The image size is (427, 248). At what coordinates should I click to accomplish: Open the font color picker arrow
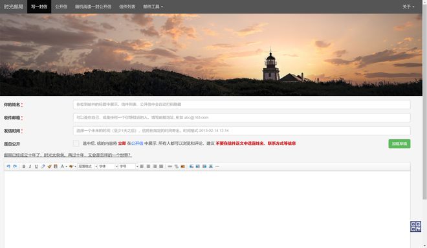click(x=66, y=166)
